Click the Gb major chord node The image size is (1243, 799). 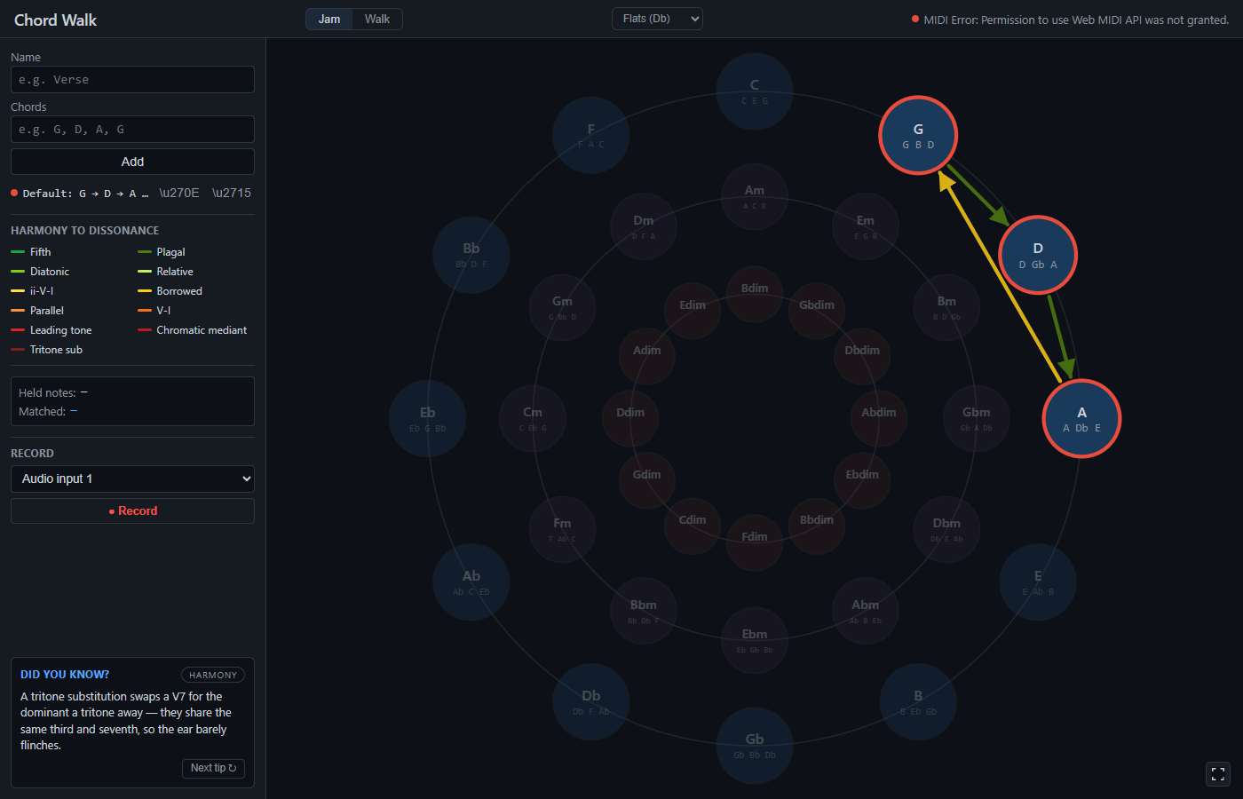click(x=755, y=746)
